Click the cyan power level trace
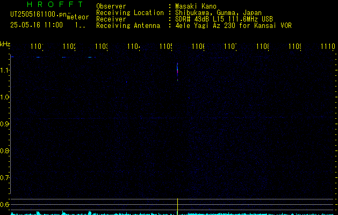This screenshot has width=338, height=215. 172,214
